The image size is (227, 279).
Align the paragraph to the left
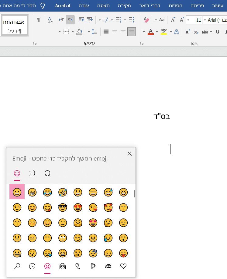(115, 32)
